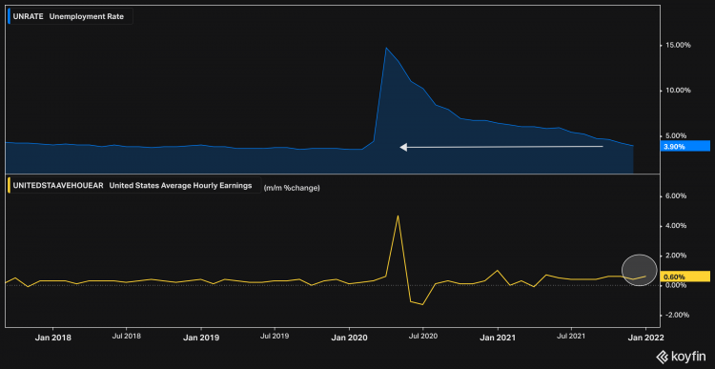Click the 2.00% axis label
Image resolution: width=715 pixels, height=369 pixels.
pos(676,256)
